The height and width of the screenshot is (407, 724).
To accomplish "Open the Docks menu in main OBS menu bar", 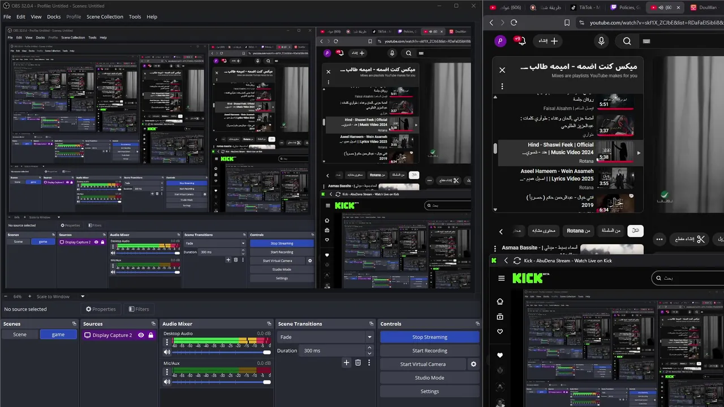I will pos(54,17).
